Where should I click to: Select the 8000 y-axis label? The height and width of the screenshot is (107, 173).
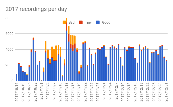coord(10,18)
